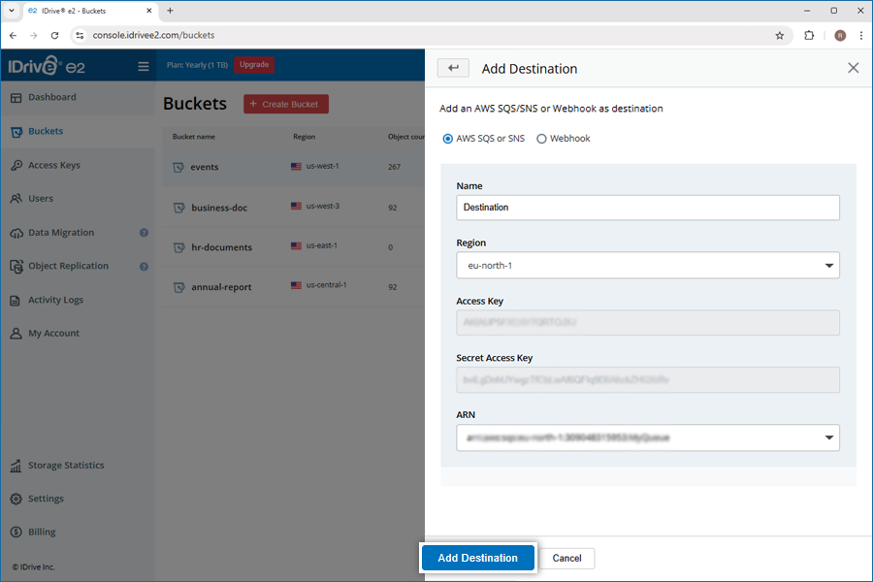Open the tab search dropdown in Chrome
Screen dimensions: 873x582
(x=11, y=10)
